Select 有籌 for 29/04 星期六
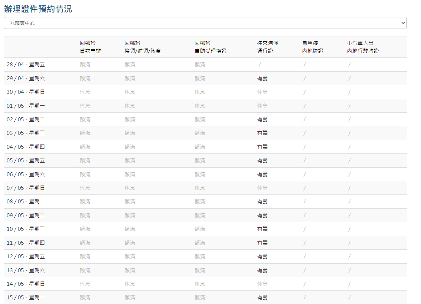Image resolution: width=421 pixels, height=304 pixels. pyautogui.click(x=262, y=78)
